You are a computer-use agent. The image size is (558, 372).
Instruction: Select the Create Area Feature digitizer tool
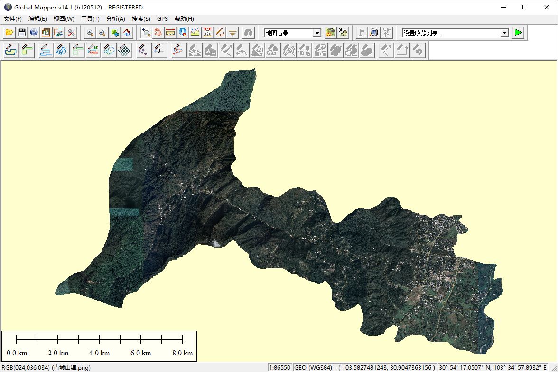pos(10,50)
